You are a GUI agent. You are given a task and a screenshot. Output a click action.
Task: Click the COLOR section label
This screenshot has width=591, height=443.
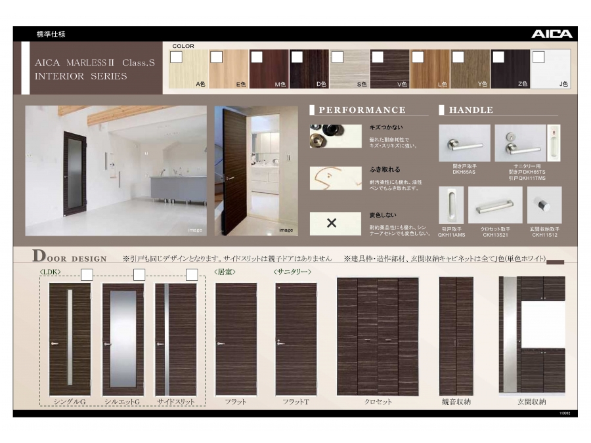pyautogui.click(x=183, y=46)
